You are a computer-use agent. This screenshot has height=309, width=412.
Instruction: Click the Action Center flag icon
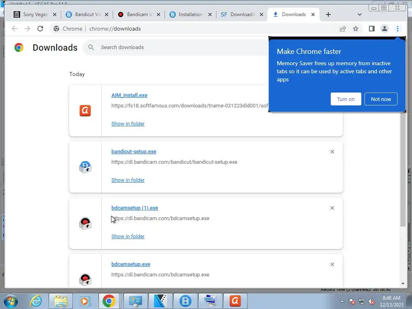tap(352, 302)
